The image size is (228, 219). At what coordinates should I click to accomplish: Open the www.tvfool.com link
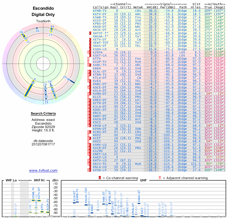click(43, 171)
